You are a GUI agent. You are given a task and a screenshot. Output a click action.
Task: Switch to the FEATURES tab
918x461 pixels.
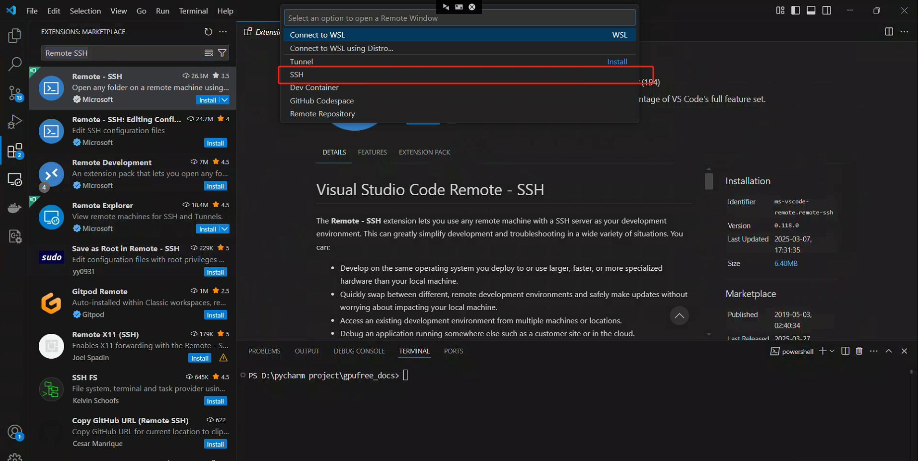(x=372, y=153)
